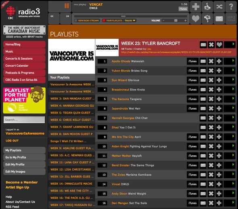Select WEEK 15: WE ARE THE CITY playlist

[72, 191]
